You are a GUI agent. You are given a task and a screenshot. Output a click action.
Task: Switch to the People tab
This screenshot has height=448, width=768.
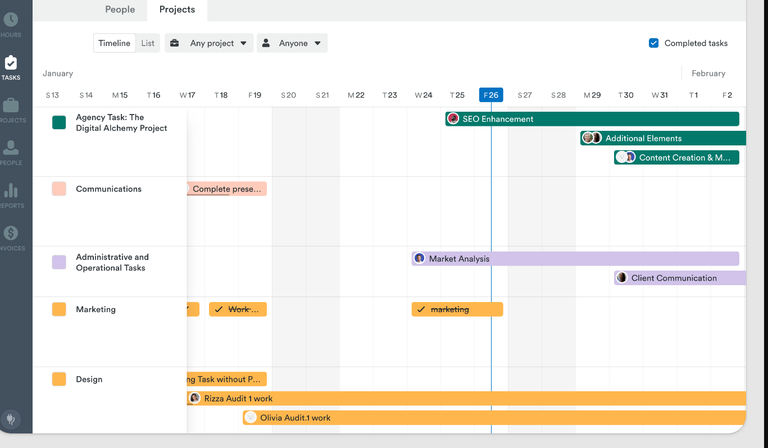[120, 10]
